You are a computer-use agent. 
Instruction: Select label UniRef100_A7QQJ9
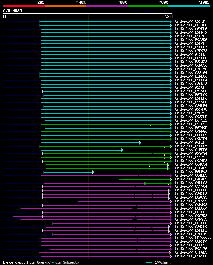tap(191, 234)
